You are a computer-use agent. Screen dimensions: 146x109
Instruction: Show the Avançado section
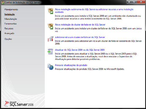(9, 33)
